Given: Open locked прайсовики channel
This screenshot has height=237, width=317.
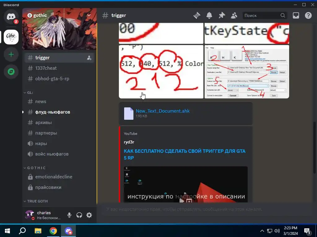Looking at the screenshot, I should coord(59,187).
